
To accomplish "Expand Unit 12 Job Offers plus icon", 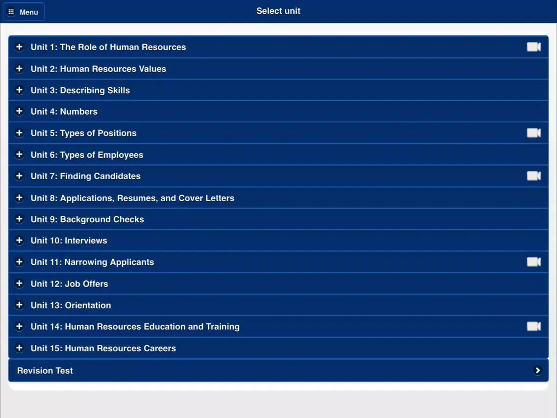I will (19, 283).
